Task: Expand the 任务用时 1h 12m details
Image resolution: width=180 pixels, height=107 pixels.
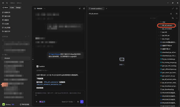Action: (x=42, y=71)
